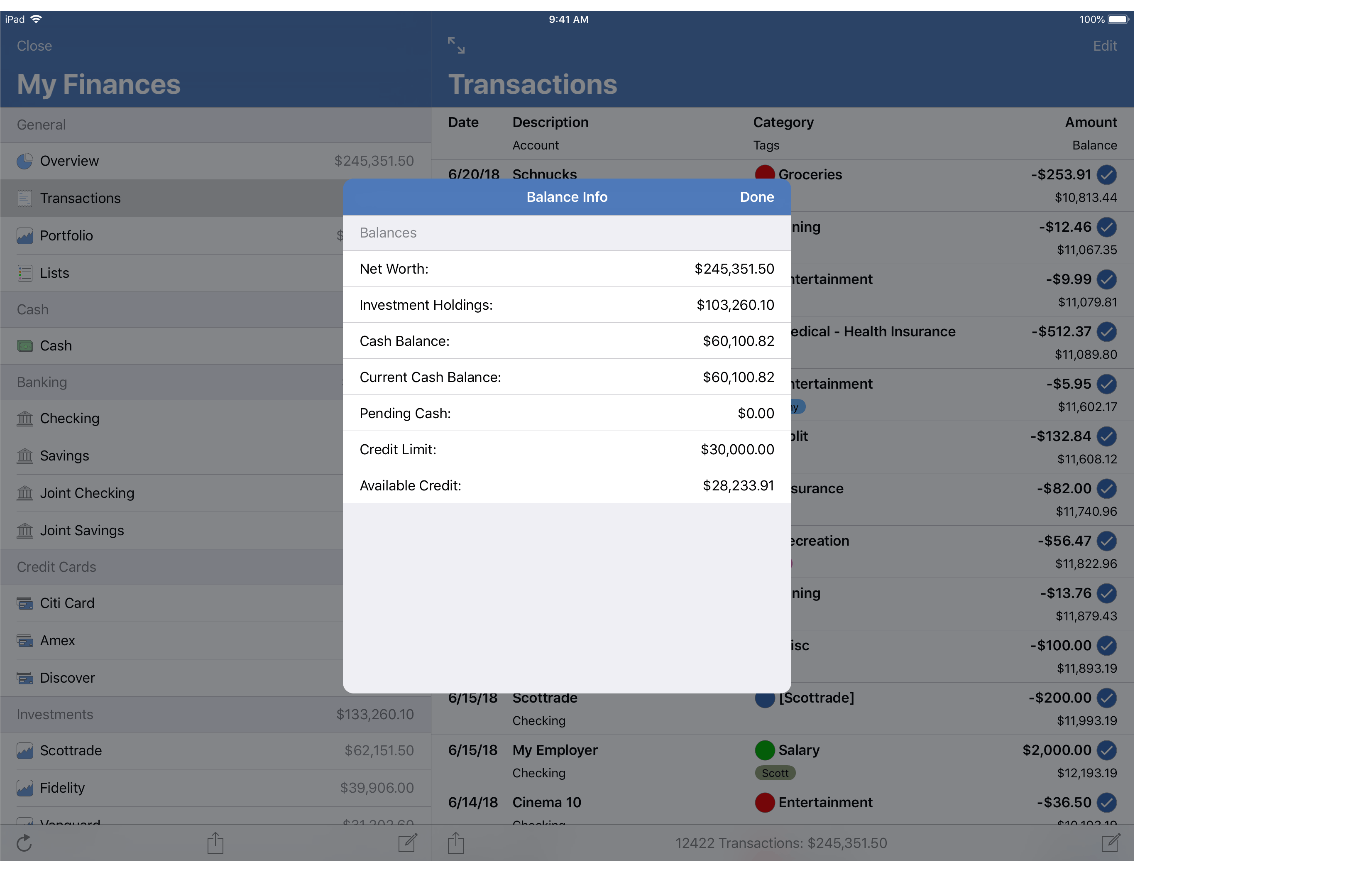The width and height of the screenshot is (1370, 872).
Task: Tap Edit in Transactions header
Action: (x=1104, y=46)
